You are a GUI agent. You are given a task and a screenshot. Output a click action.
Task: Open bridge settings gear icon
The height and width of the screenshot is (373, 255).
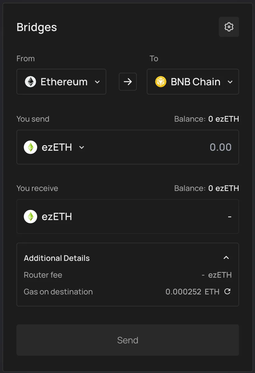(229, 27)
